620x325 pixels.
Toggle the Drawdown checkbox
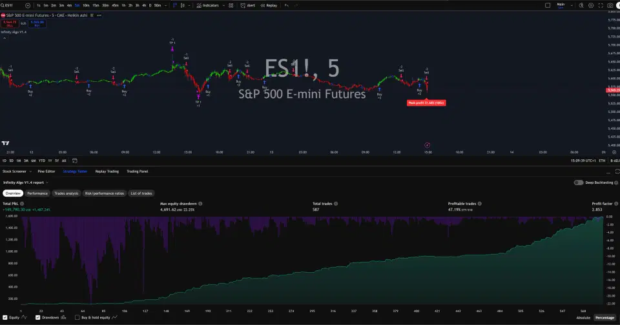(38, 317)
